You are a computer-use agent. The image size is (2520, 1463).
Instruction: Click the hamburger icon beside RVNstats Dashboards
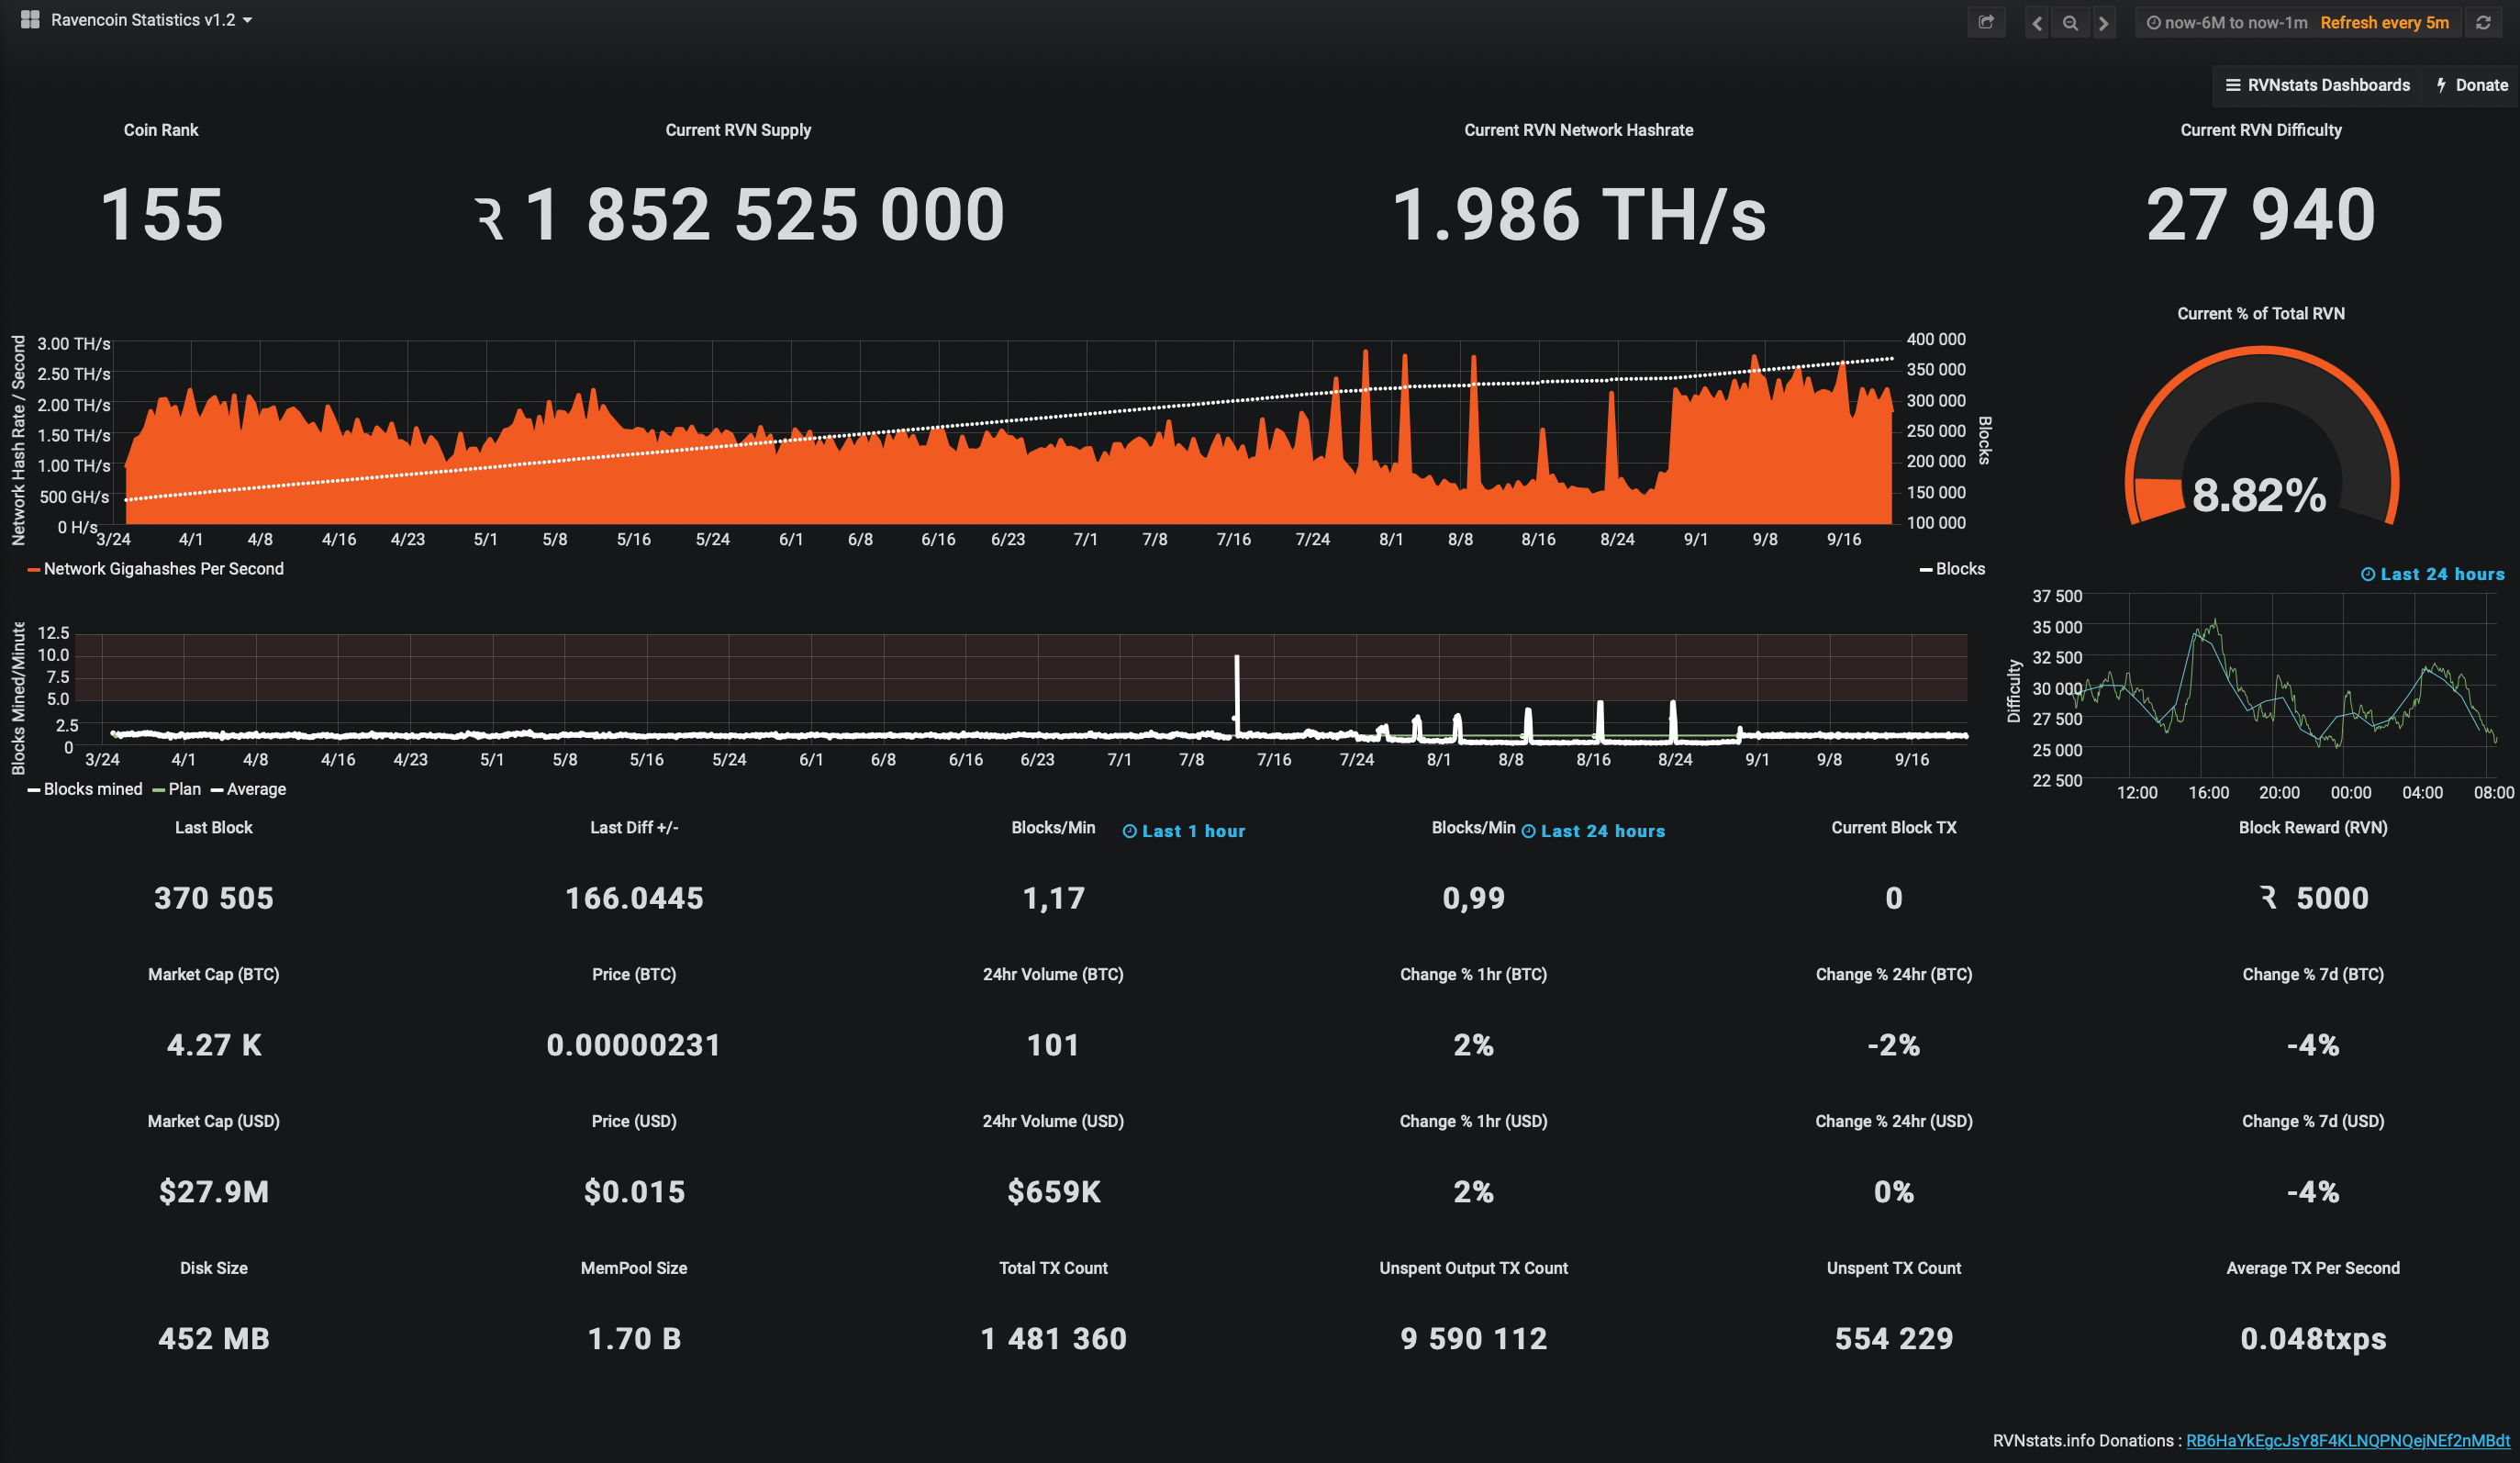[x=2232, y=85]
